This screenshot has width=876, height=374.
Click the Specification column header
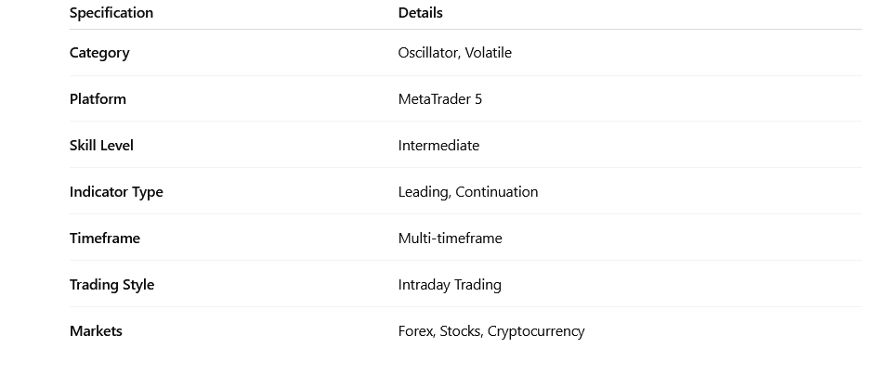[111, 13]
